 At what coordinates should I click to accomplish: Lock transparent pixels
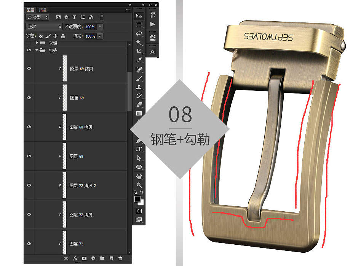click(40, 36)
